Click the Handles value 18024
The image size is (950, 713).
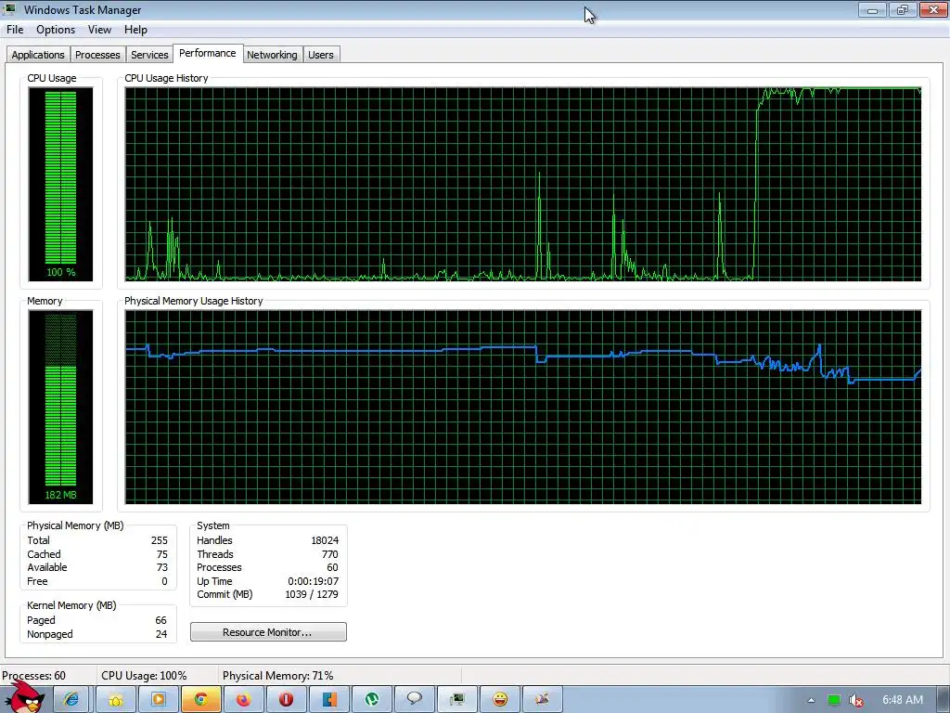325,540
